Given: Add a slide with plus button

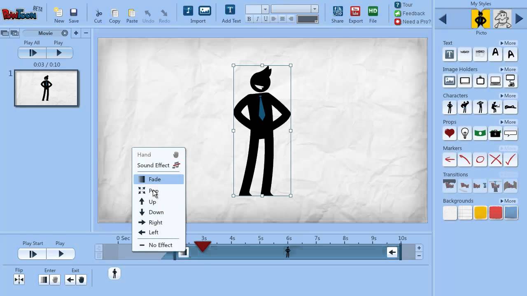Looking at the screenshot, I should click(x=76, y=33).
